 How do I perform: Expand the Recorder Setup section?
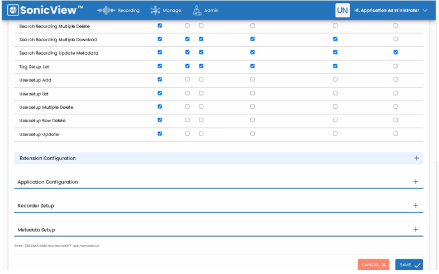click(416, 205)
